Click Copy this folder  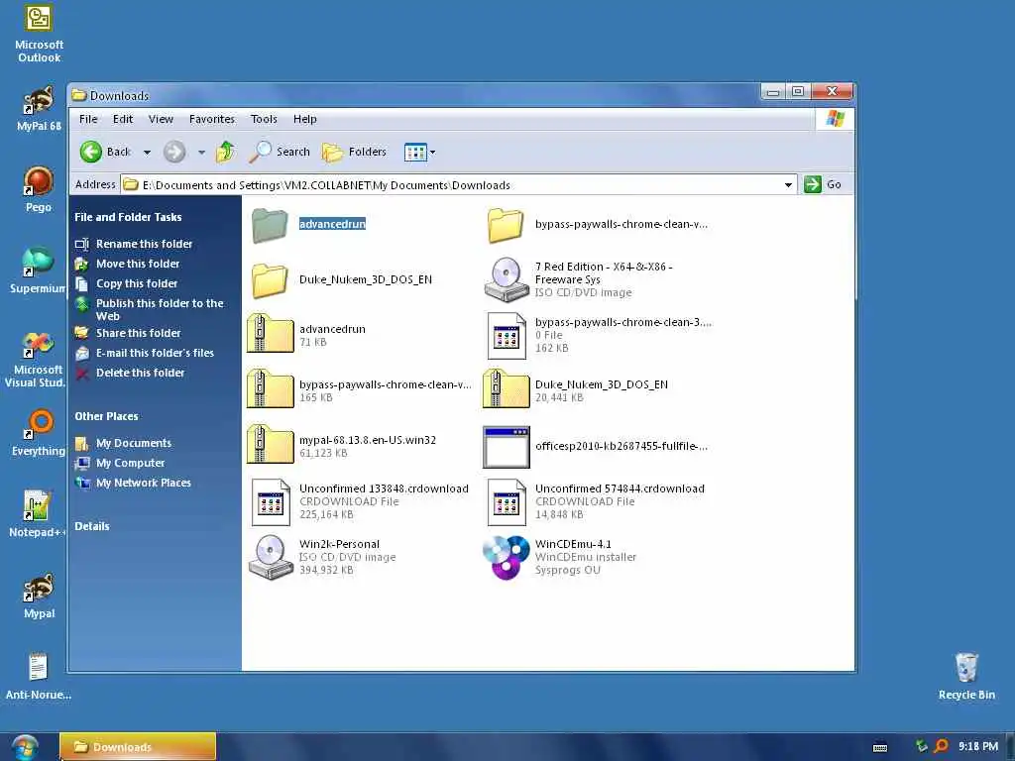pyautogui.click(x=137, y=283)
